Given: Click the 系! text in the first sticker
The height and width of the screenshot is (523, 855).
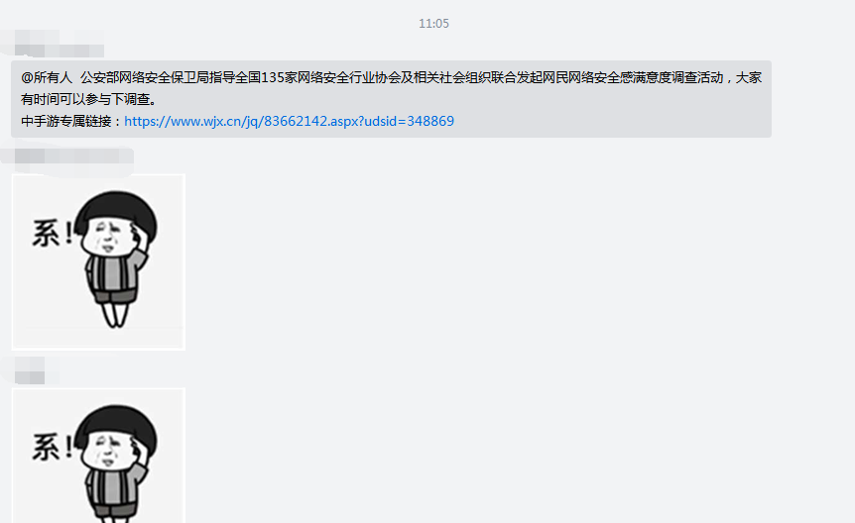Looking at the screenshot, I should 52,233.
